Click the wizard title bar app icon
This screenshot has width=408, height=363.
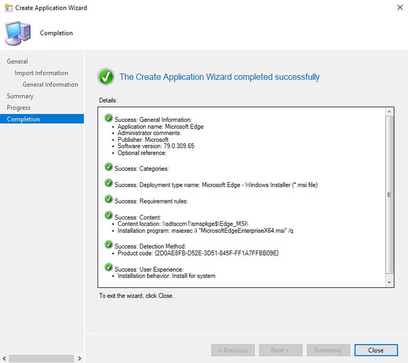[8, 8]
